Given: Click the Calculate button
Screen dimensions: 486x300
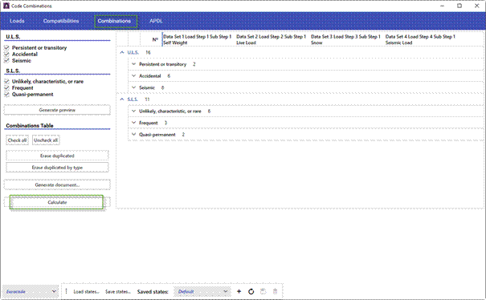Looking at the screenshot, I should tap(57, 202).
